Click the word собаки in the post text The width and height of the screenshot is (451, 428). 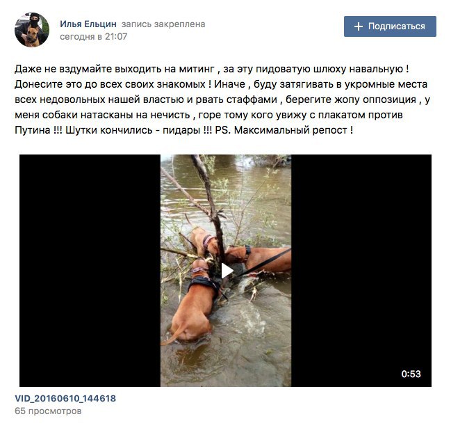pyautogui.click(x=60, y=115)
